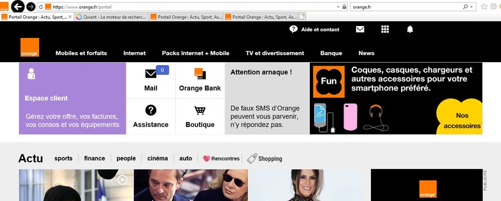
Task: Click the Espace client person icon
Action: click(x=31, y=74)
